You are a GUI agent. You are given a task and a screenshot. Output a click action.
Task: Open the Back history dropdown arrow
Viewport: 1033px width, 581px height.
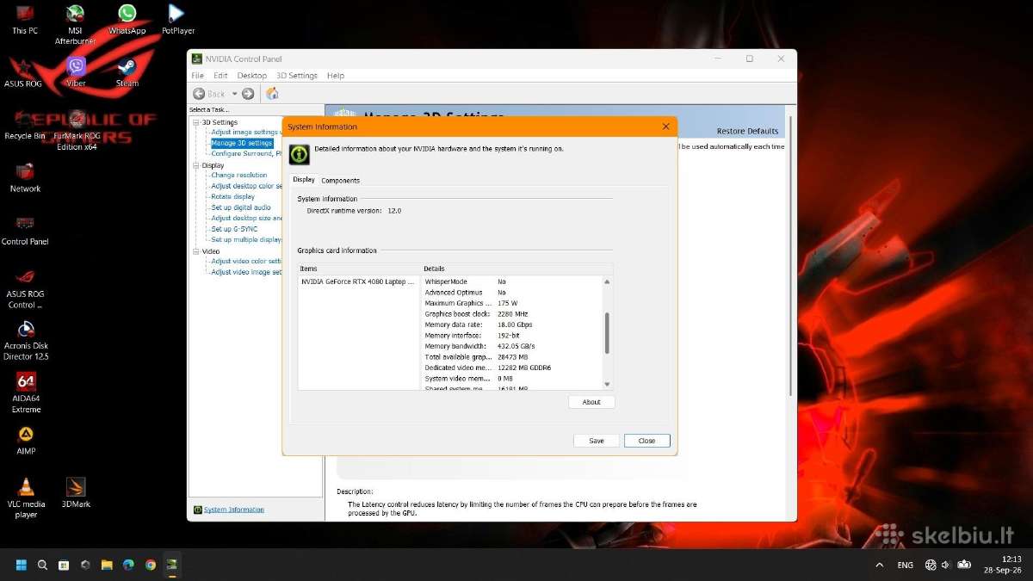click(234, 94)
